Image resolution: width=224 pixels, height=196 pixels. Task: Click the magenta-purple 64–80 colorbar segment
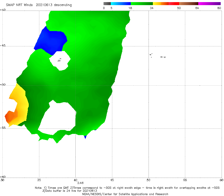tap(209, 4)
